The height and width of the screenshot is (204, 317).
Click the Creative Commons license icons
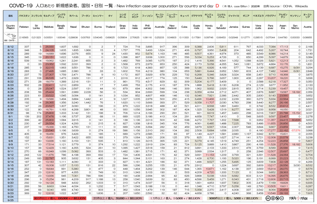pyautogui.click(x=275, y=198)
